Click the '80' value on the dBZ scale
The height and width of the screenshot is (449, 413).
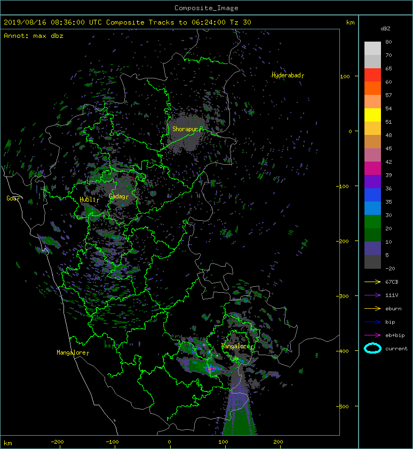tap(388, 42)
